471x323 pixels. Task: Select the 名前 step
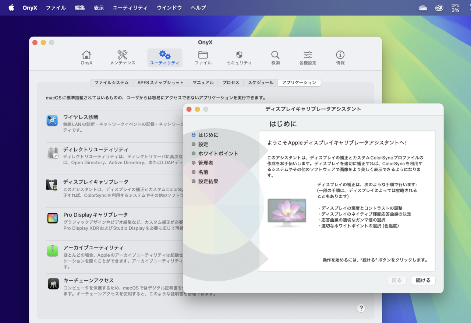(200, 172)
